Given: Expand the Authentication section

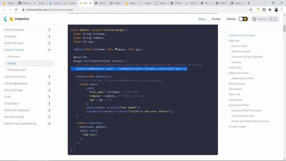Looking at the screenshot, I should point(49,43).
